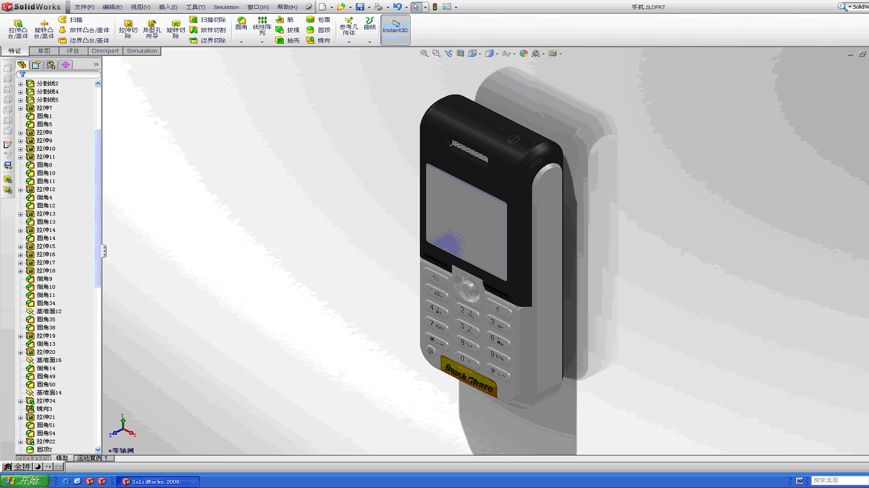Screen dimensions: 869x488
Task: Open the 插入(I) menu
Action: (x=168, y=7)
